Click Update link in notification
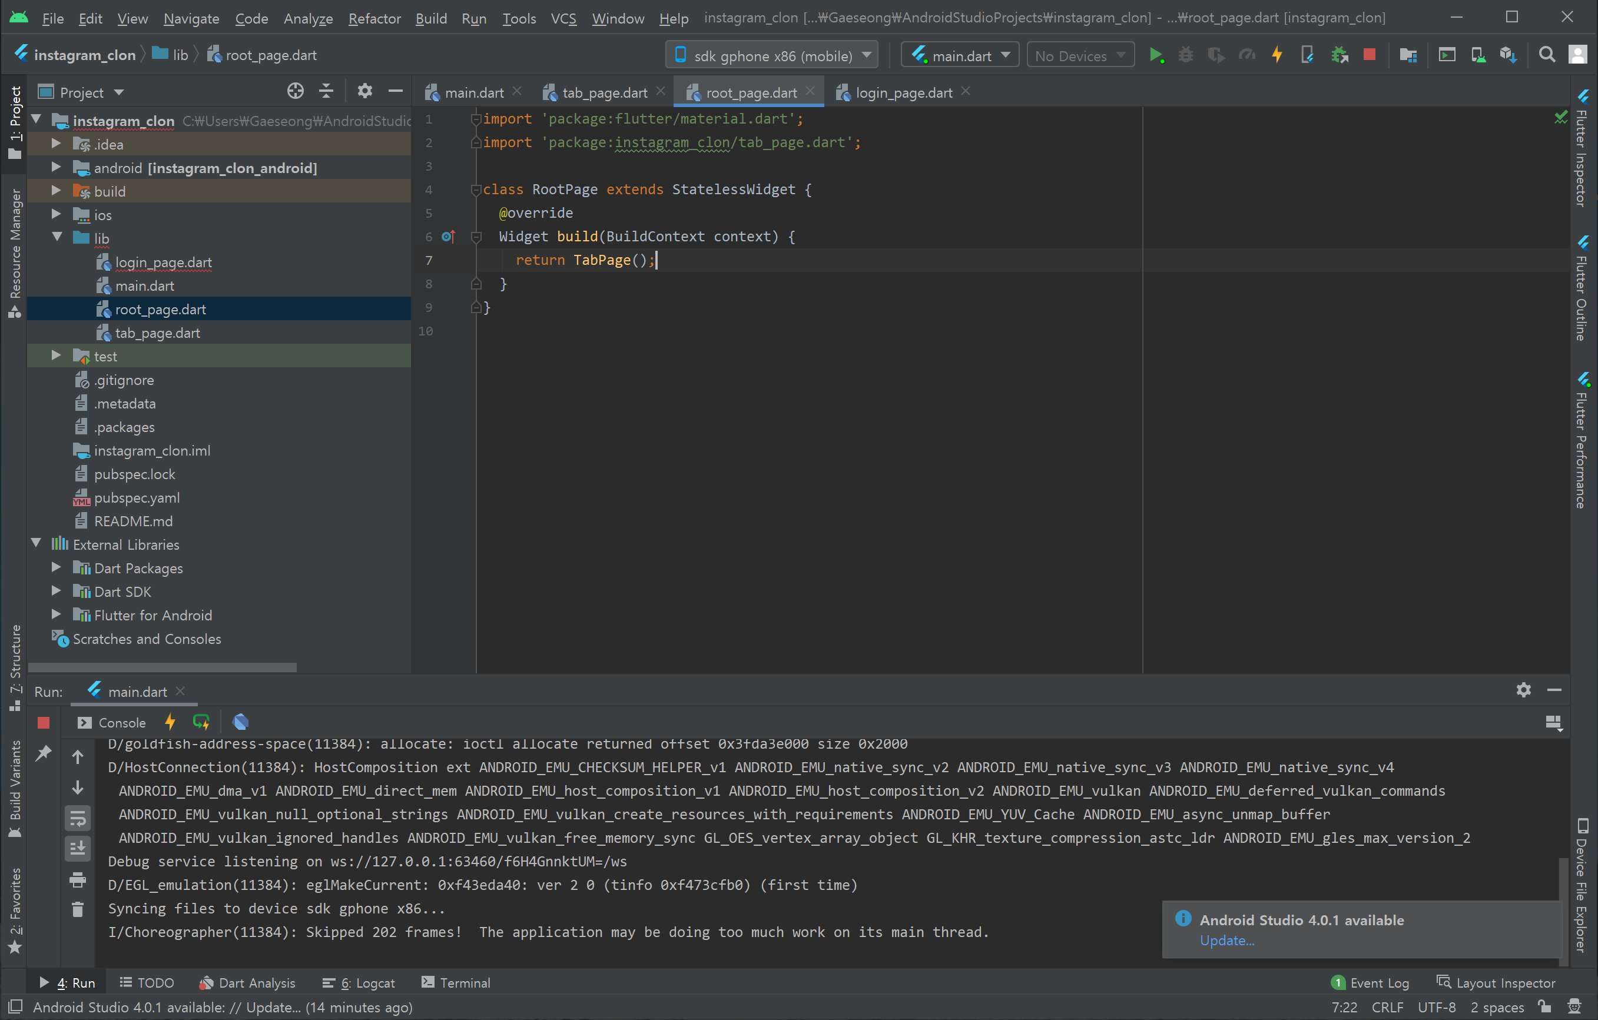1598x1020 pixels. [x=1226, y=941]
